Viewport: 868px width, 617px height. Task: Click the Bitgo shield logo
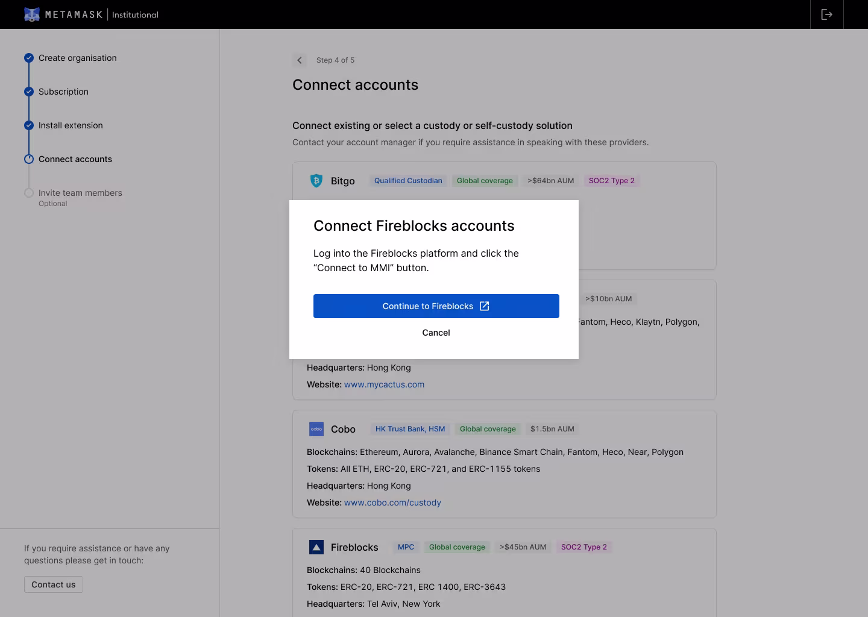[x=316, y=181]
